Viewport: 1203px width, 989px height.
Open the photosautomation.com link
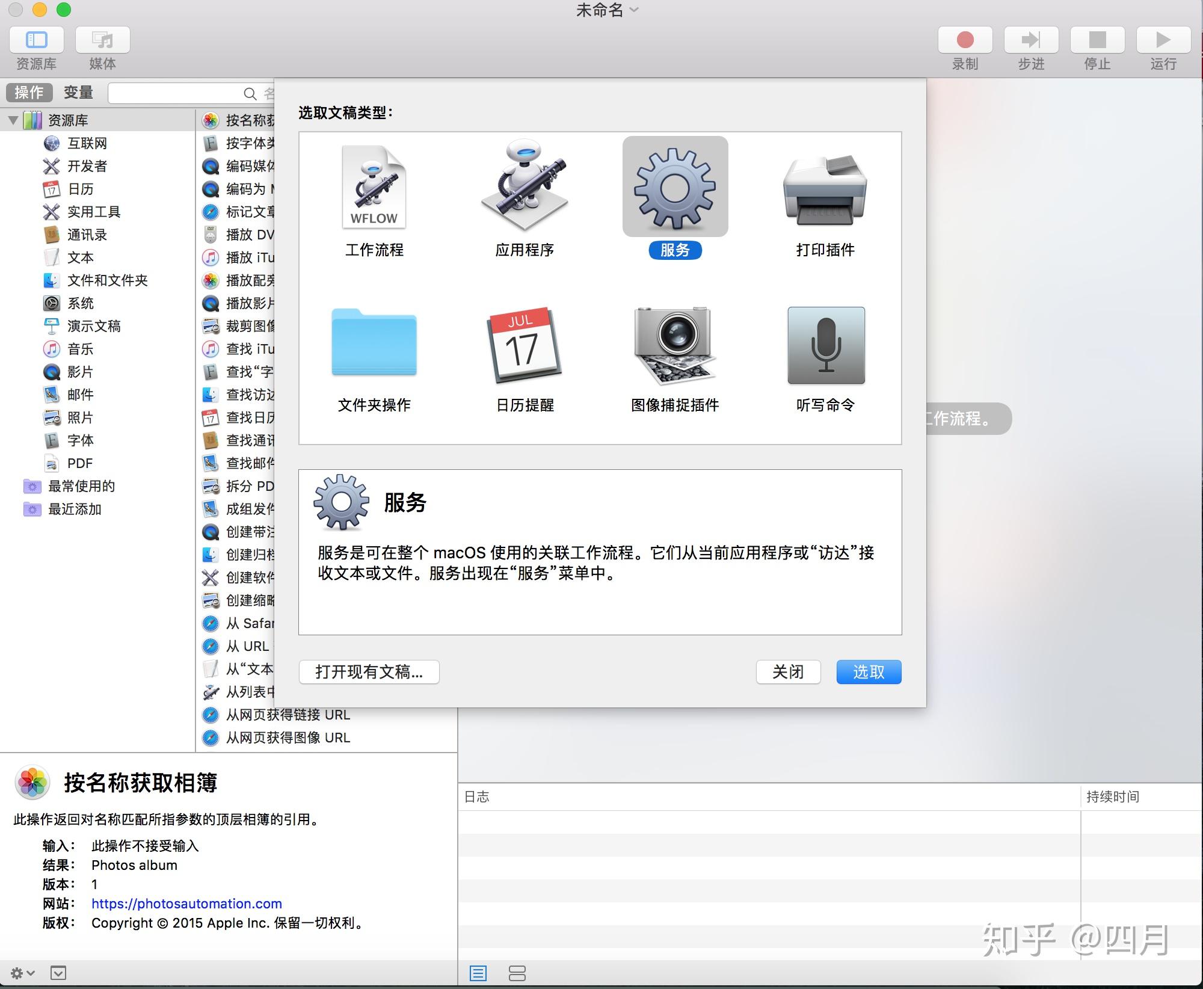tap(186, 903)
